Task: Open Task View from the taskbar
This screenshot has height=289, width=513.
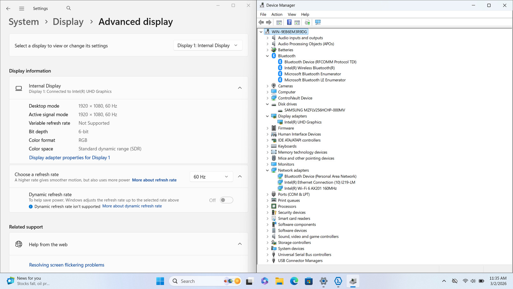Action: pos(249,281)
